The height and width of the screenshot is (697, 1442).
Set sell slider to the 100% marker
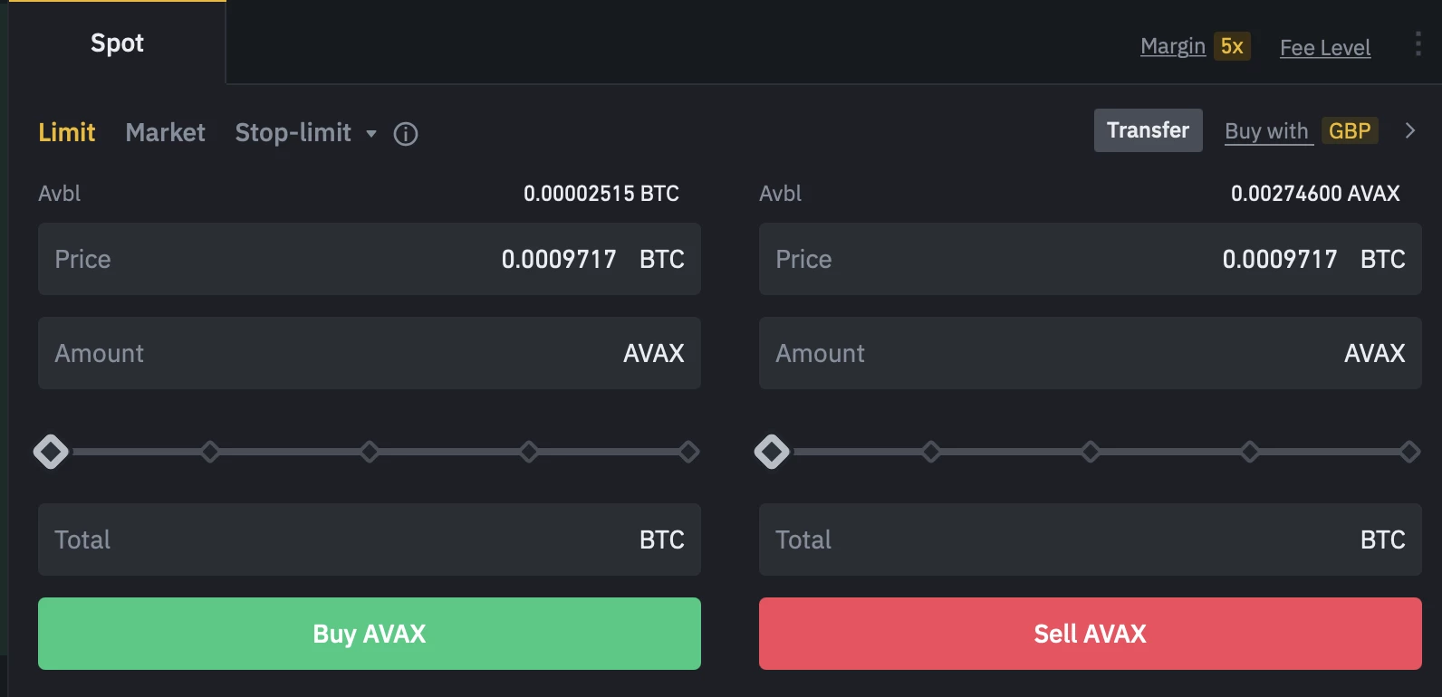[x=1409, y=451]
